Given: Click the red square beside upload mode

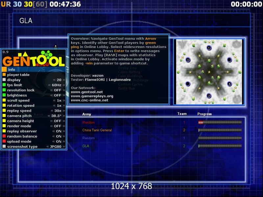Looking at the screenshot, I should [x=4, y=141].
